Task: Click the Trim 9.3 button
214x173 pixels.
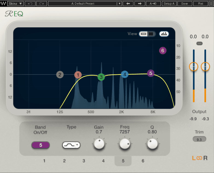Action: [x=199, y=139]
